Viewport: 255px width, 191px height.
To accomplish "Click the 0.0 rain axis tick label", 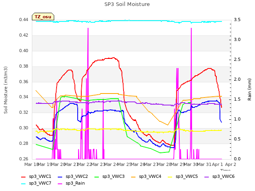I will click(237, 159).
